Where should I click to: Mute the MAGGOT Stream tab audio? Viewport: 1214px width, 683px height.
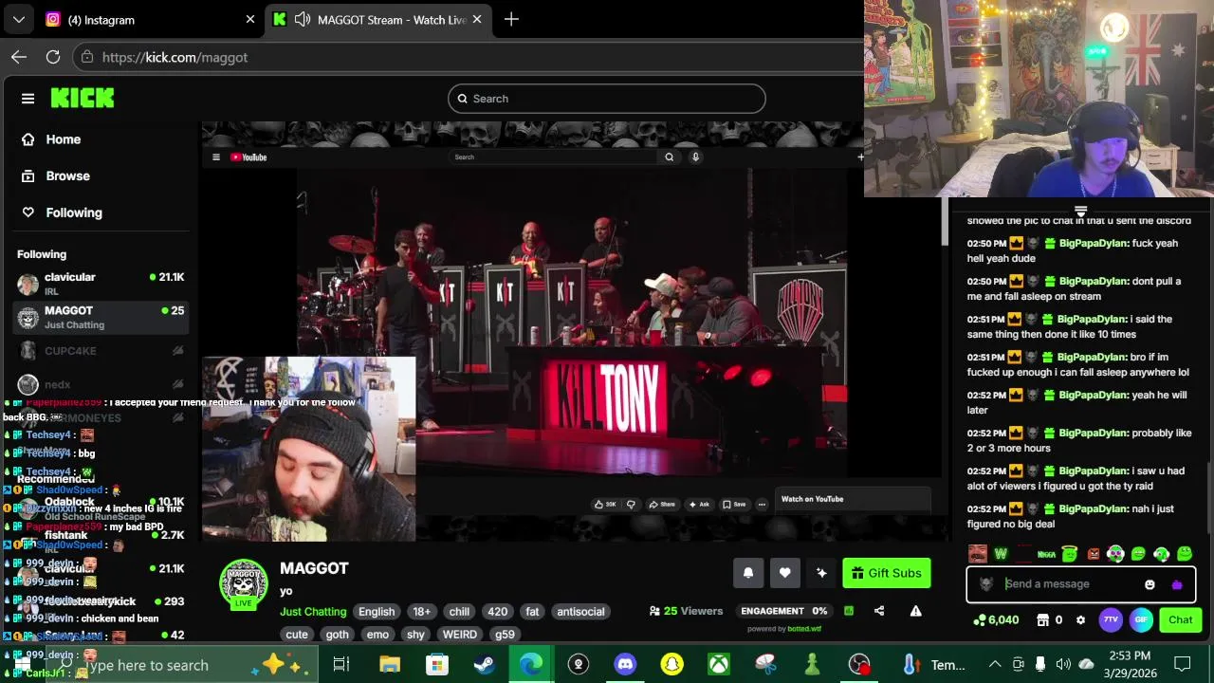(x=303, y=19)
